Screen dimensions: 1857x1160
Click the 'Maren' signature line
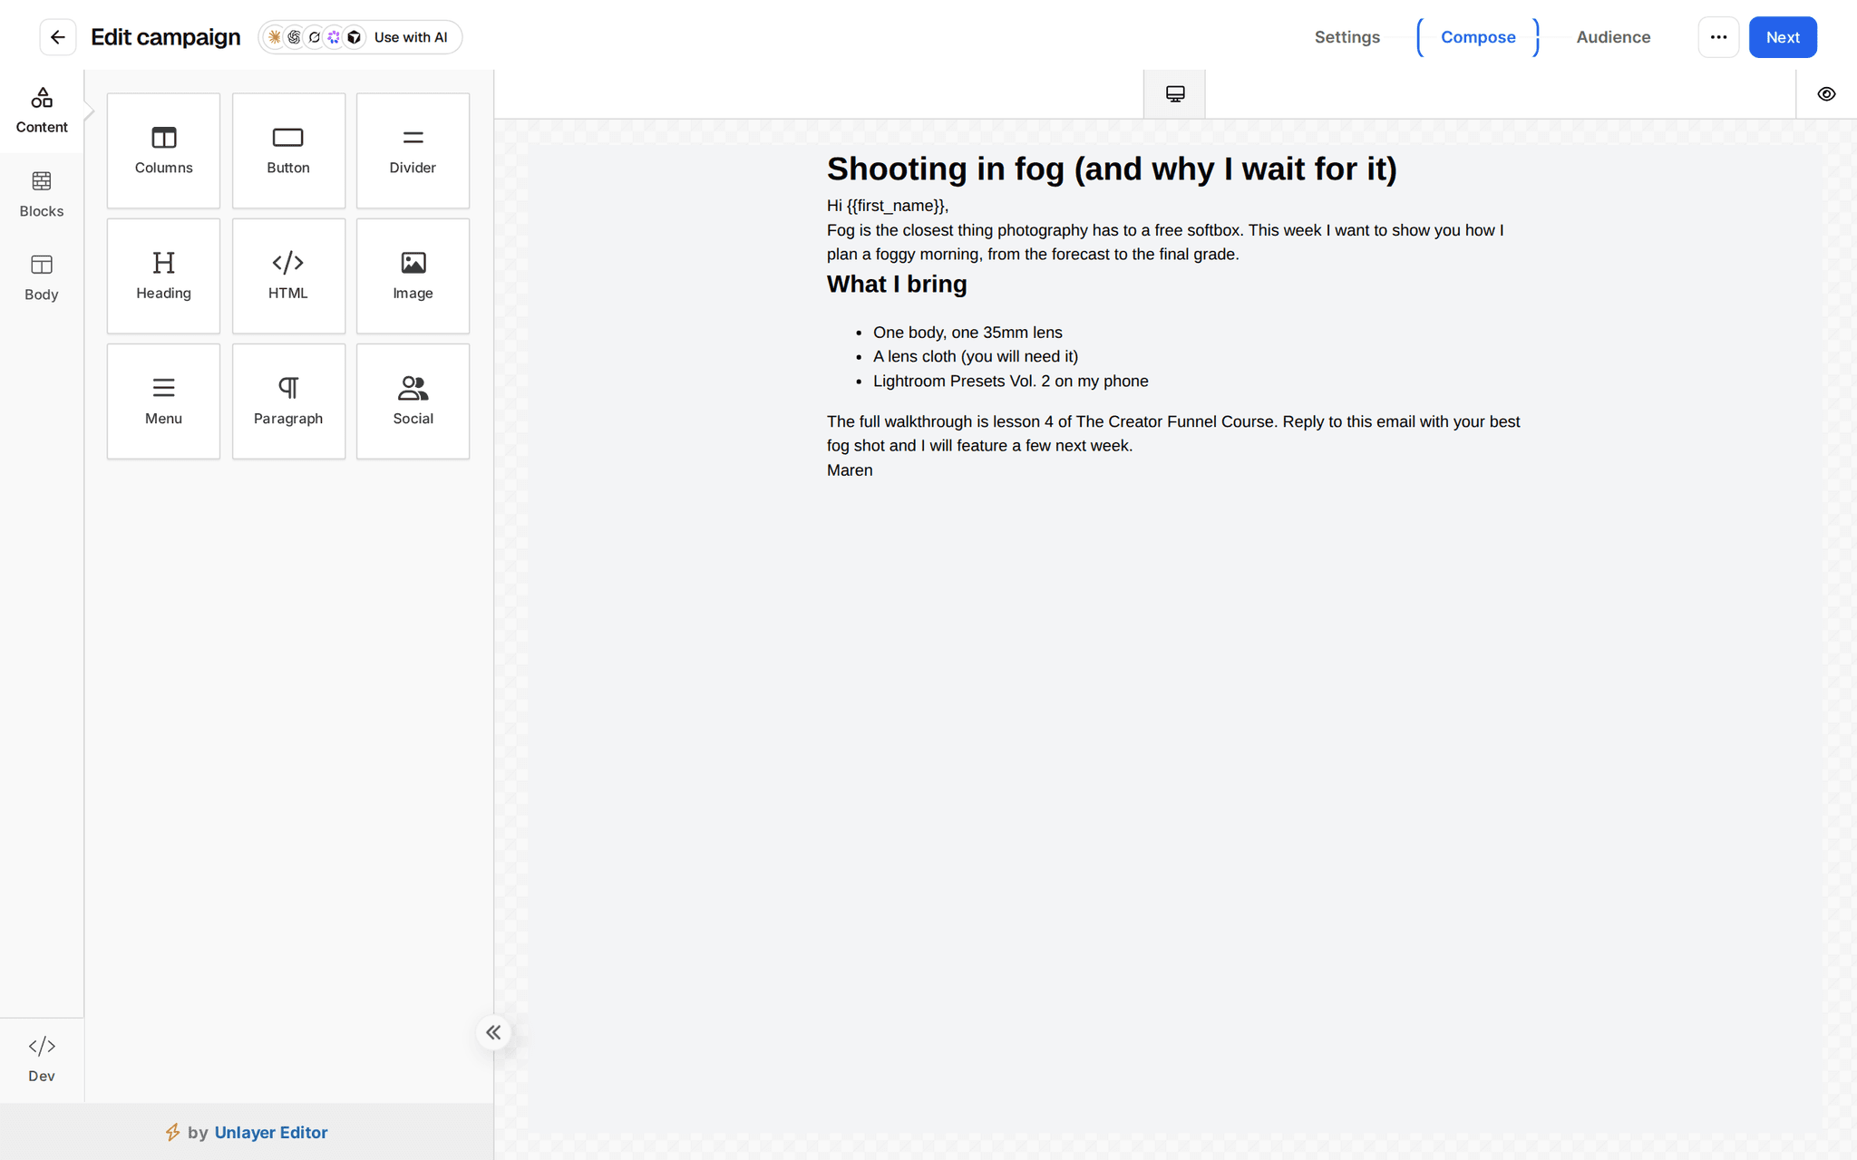tap(850, 470)
